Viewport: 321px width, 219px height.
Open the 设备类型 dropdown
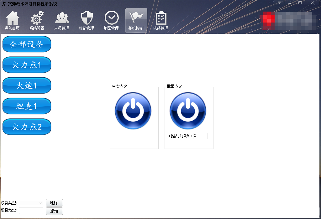click(31, 203)
